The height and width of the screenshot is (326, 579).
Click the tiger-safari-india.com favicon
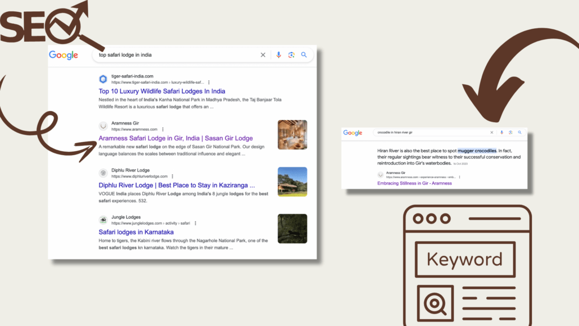(x=103, y=79)
